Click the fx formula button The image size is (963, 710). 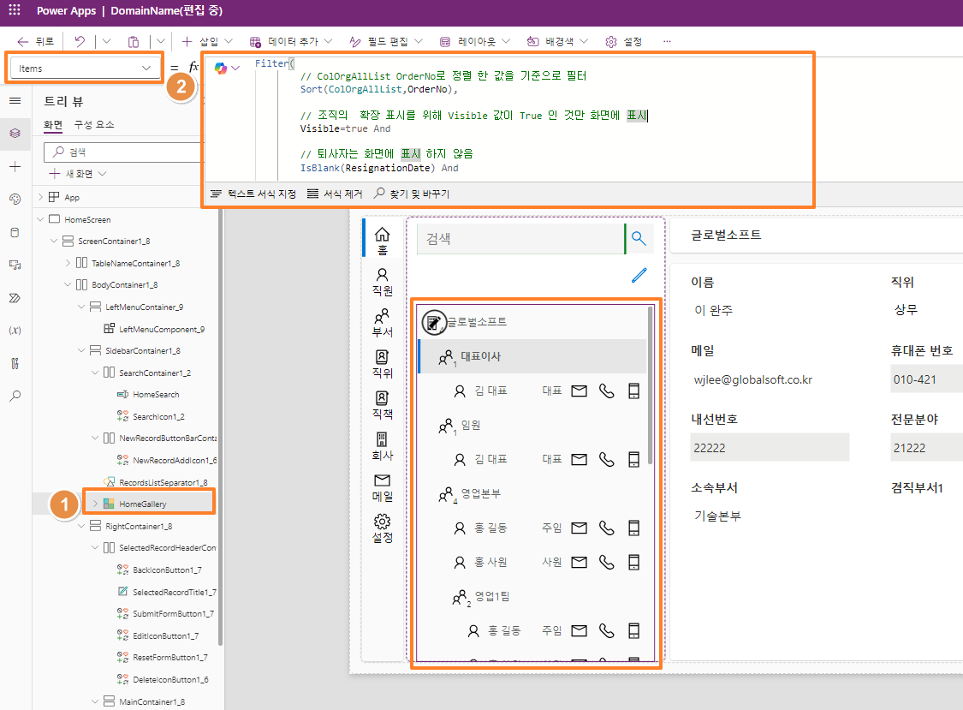click(193, 67)
